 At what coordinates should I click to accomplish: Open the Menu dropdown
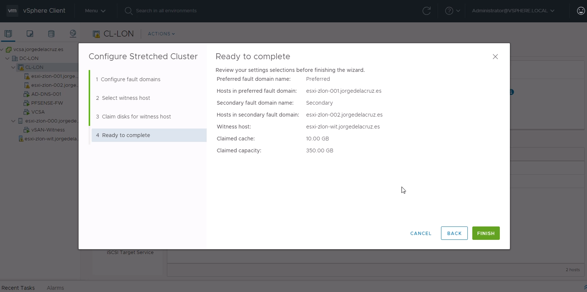click(95, 11)
